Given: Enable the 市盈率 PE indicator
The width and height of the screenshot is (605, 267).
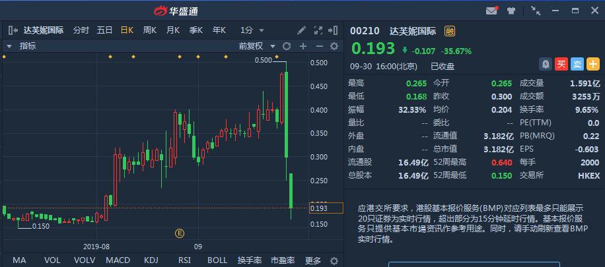Looking at the screenshot, I should click(x=283, y=260).
